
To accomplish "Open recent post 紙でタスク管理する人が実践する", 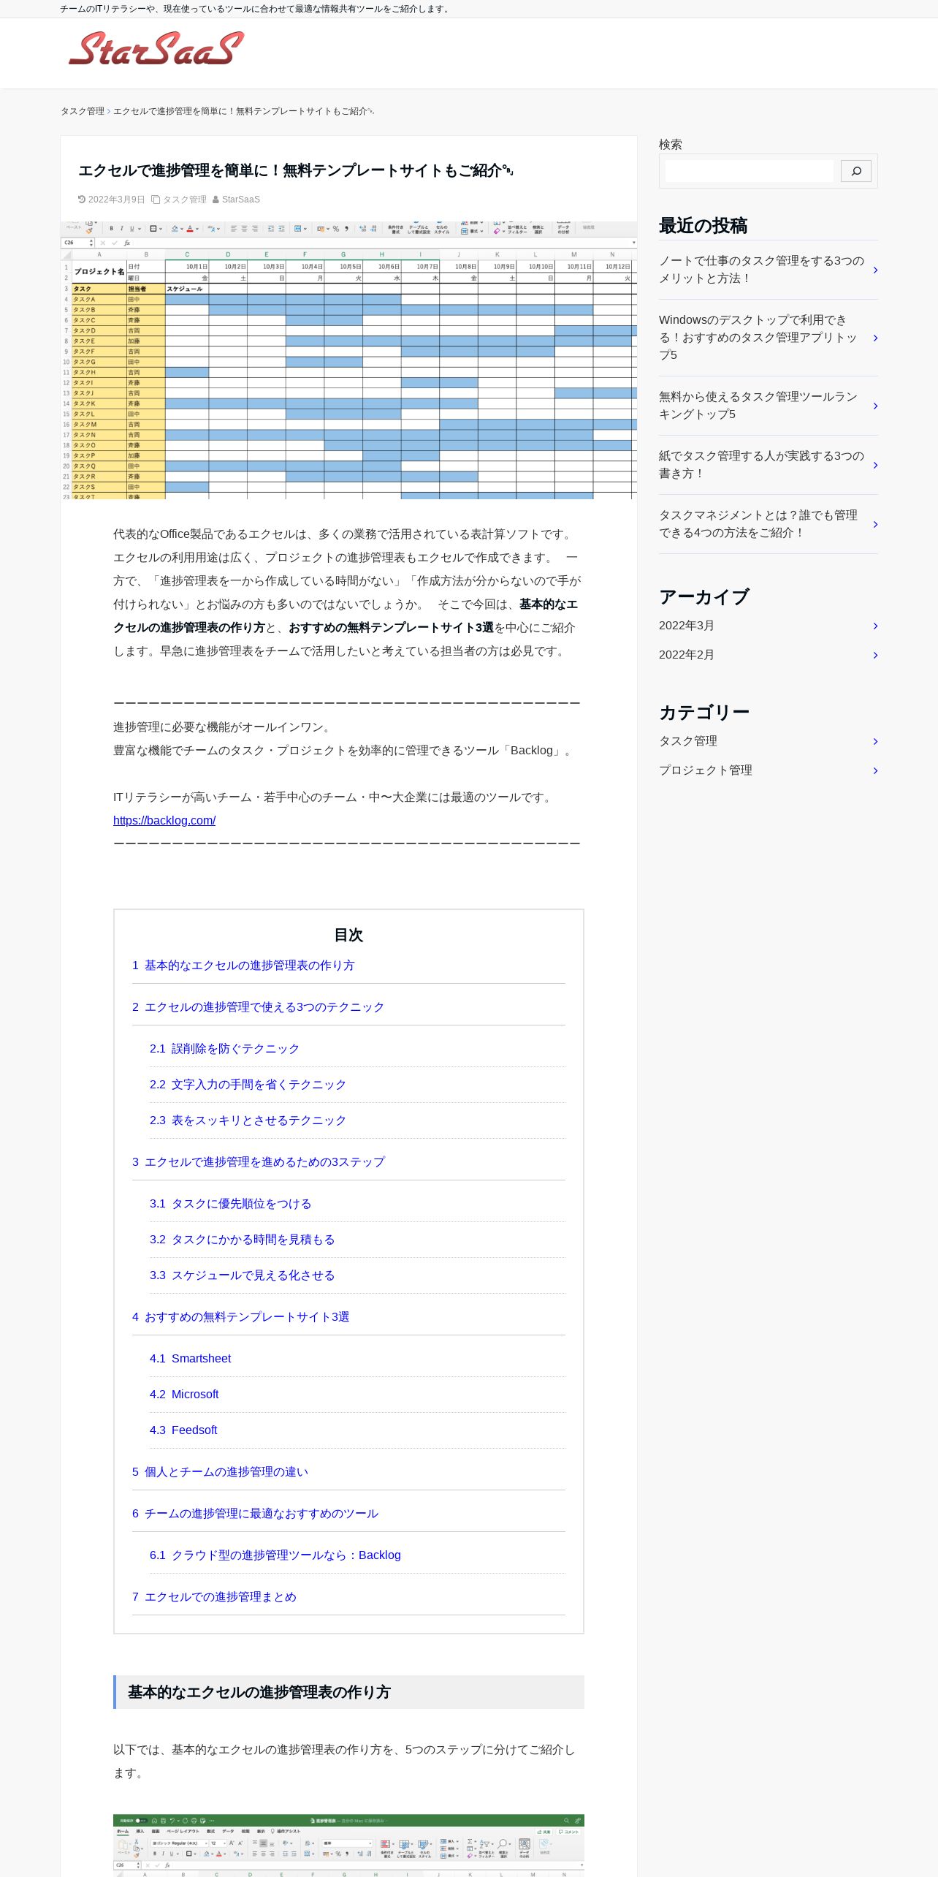I will [761, 465].
